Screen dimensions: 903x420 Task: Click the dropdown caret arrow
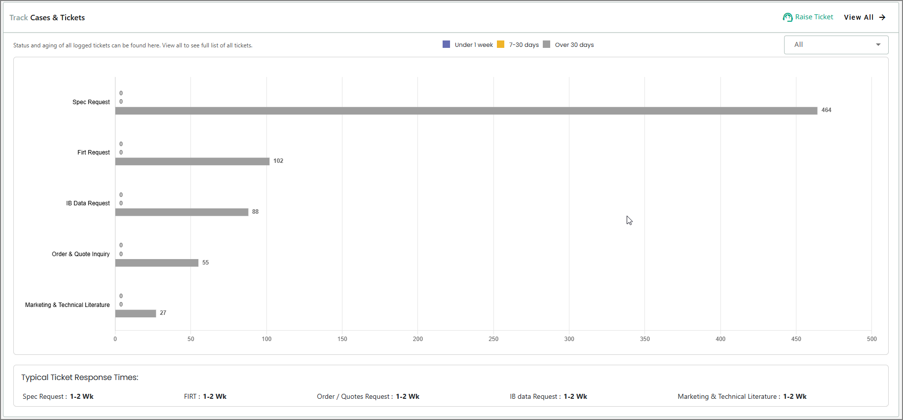[878, 45]
